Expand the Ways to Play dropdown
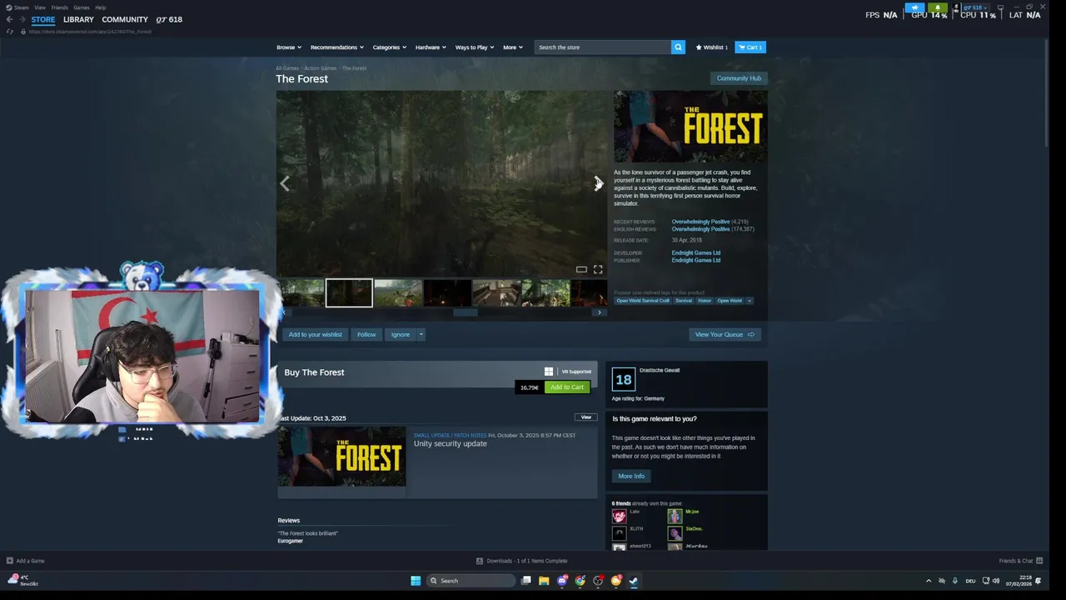 pyautogui.click(x=475, y=47)
